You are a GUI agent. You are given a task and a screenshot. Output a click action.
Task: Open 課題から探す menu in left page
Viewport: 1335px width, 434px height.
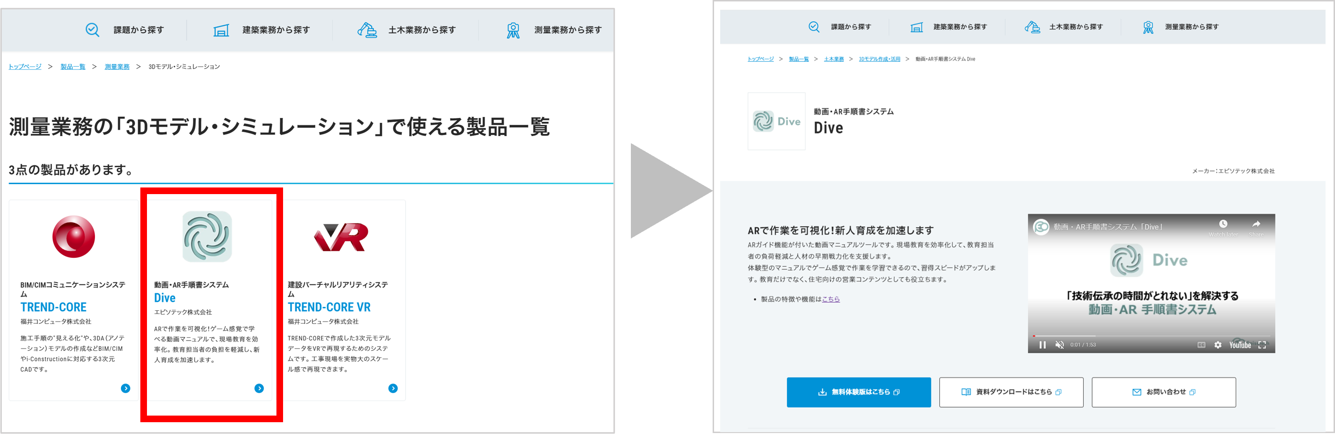coord(139,30)
